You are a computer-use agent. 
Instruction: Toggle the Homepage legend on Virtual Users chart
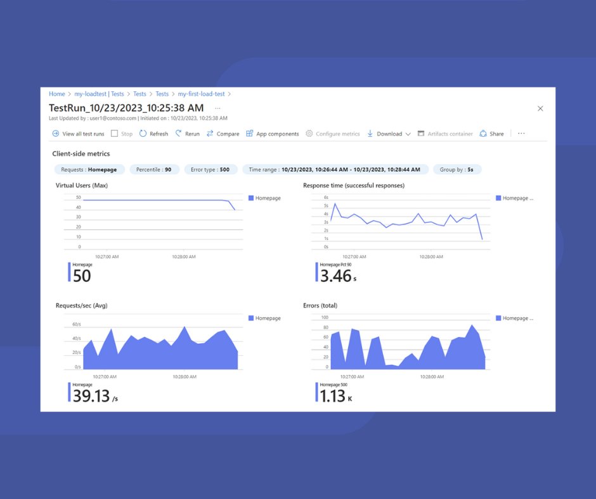[263, 198]
